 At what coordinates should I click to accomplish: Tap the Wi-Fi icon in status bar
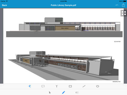7,1
